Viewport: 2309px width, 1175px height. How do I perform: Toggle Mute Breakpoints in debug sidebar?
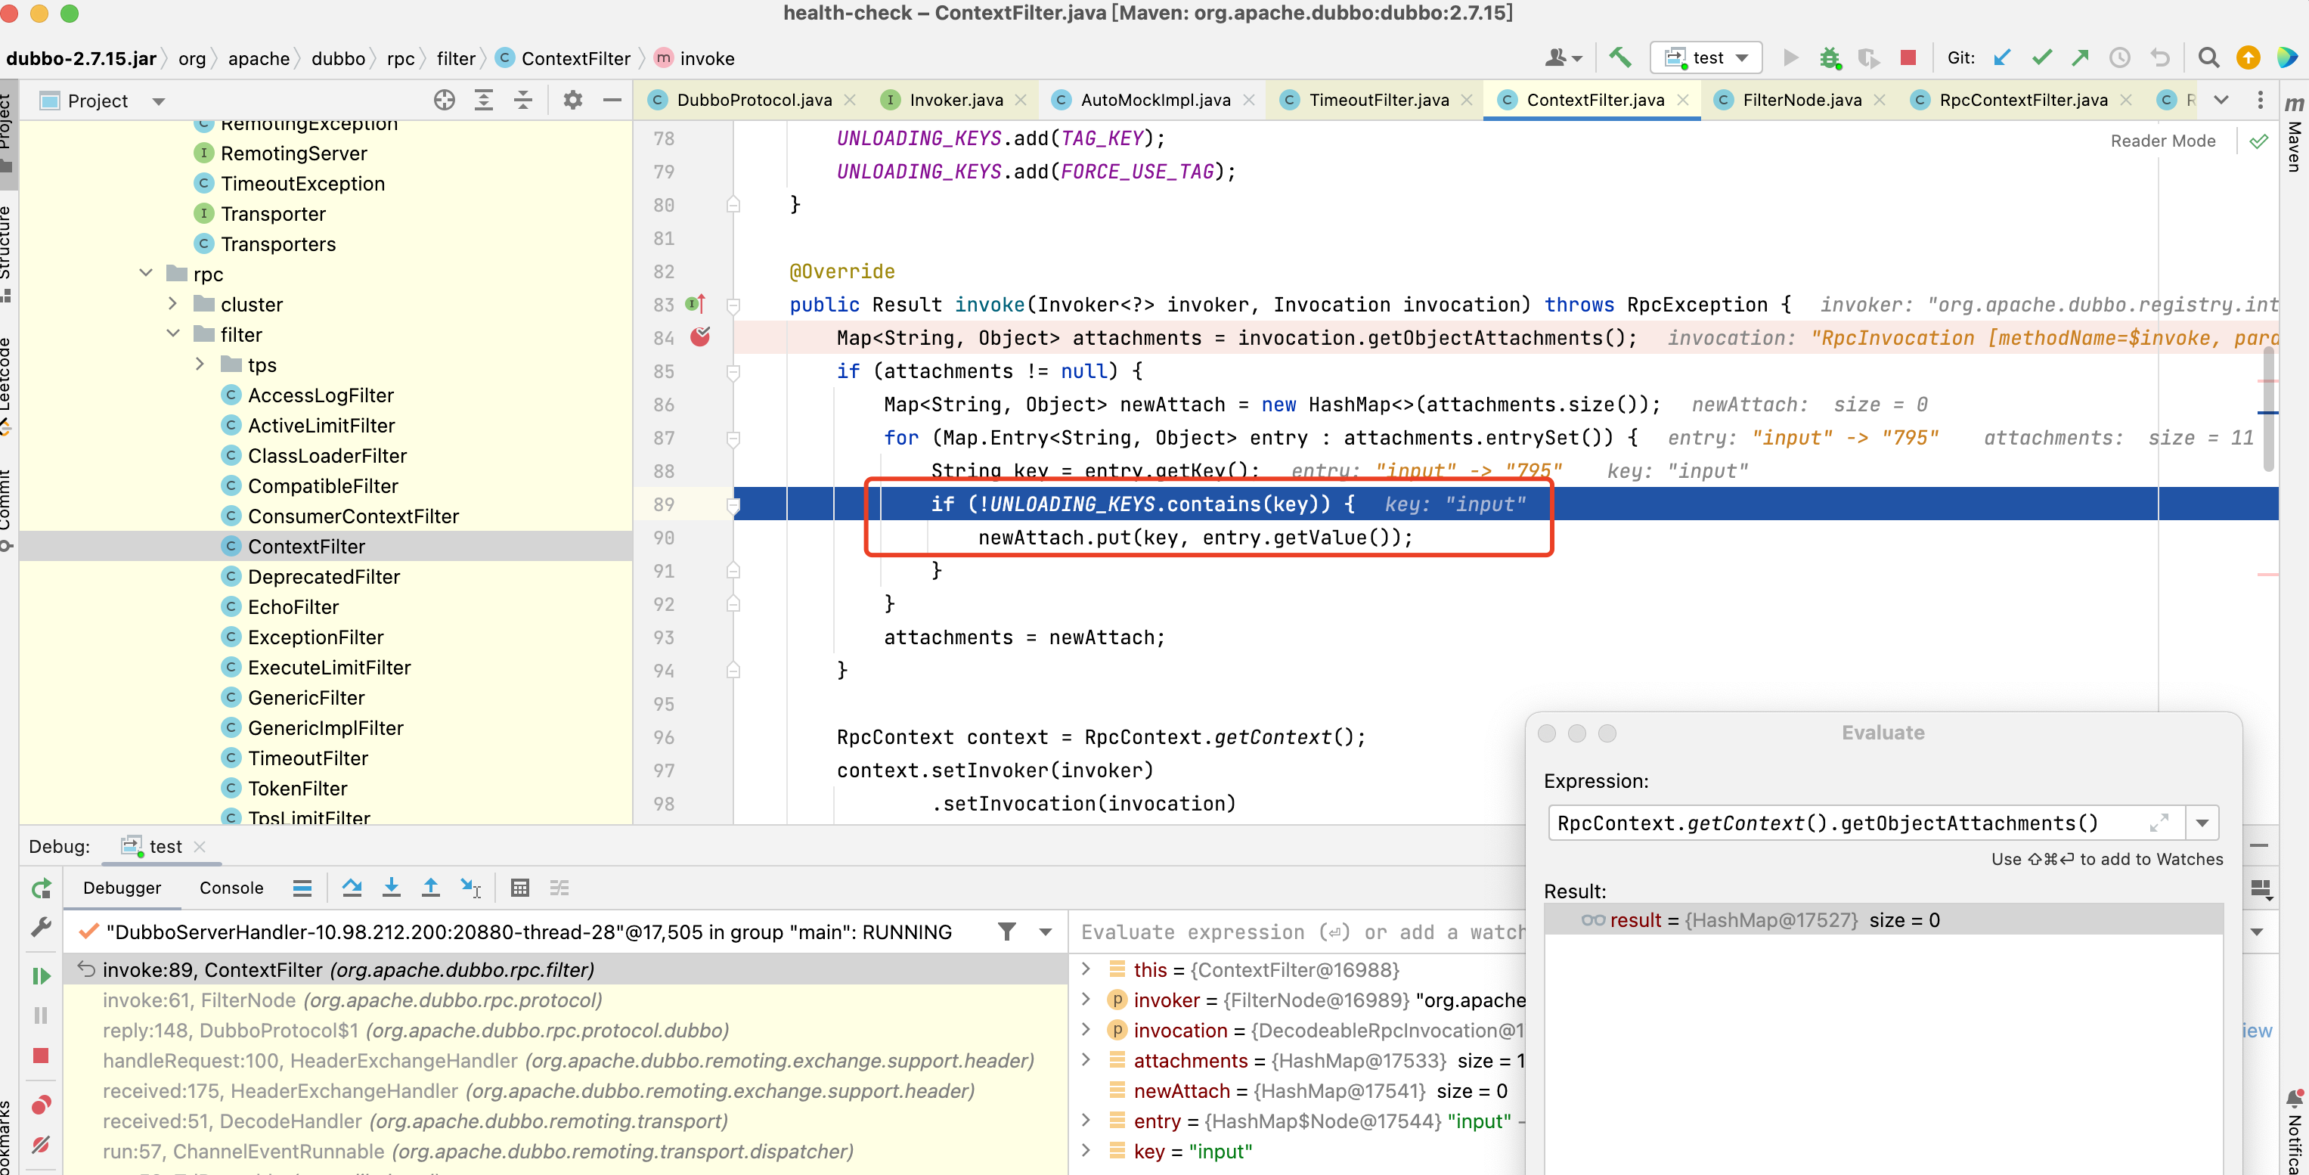click(42, 1145)
